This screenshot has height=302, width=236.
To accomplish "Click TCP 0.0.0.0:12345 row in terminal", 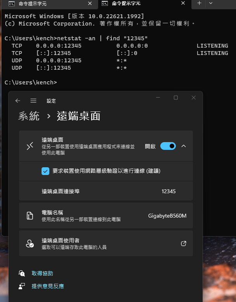I will point(120,46).
